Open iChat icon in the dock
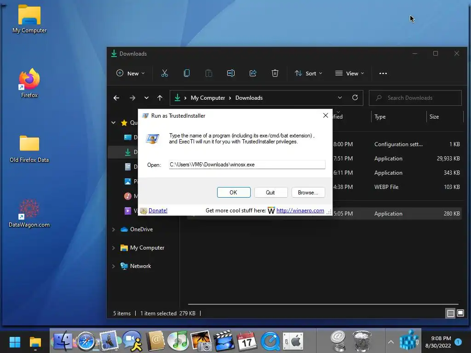471x353 pixels. click(132, 341)
